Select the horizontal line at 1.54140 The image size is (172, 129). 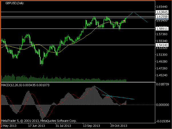[78, 45]
